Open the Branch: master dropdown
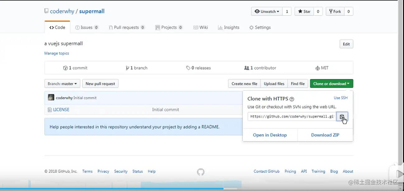Viewport: 404px width, 191px height. coord(62,84)
